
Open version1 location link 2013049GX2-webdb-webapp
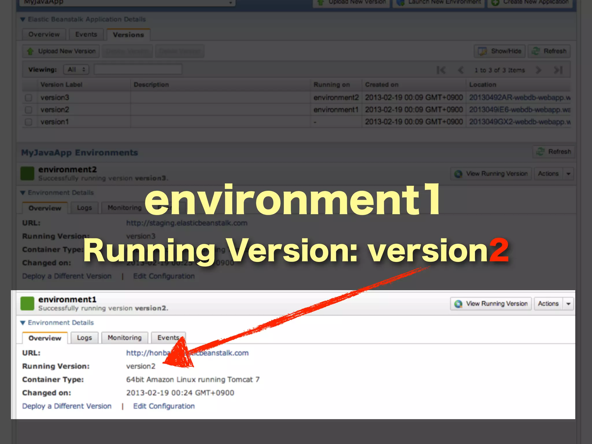coord(520,122)
